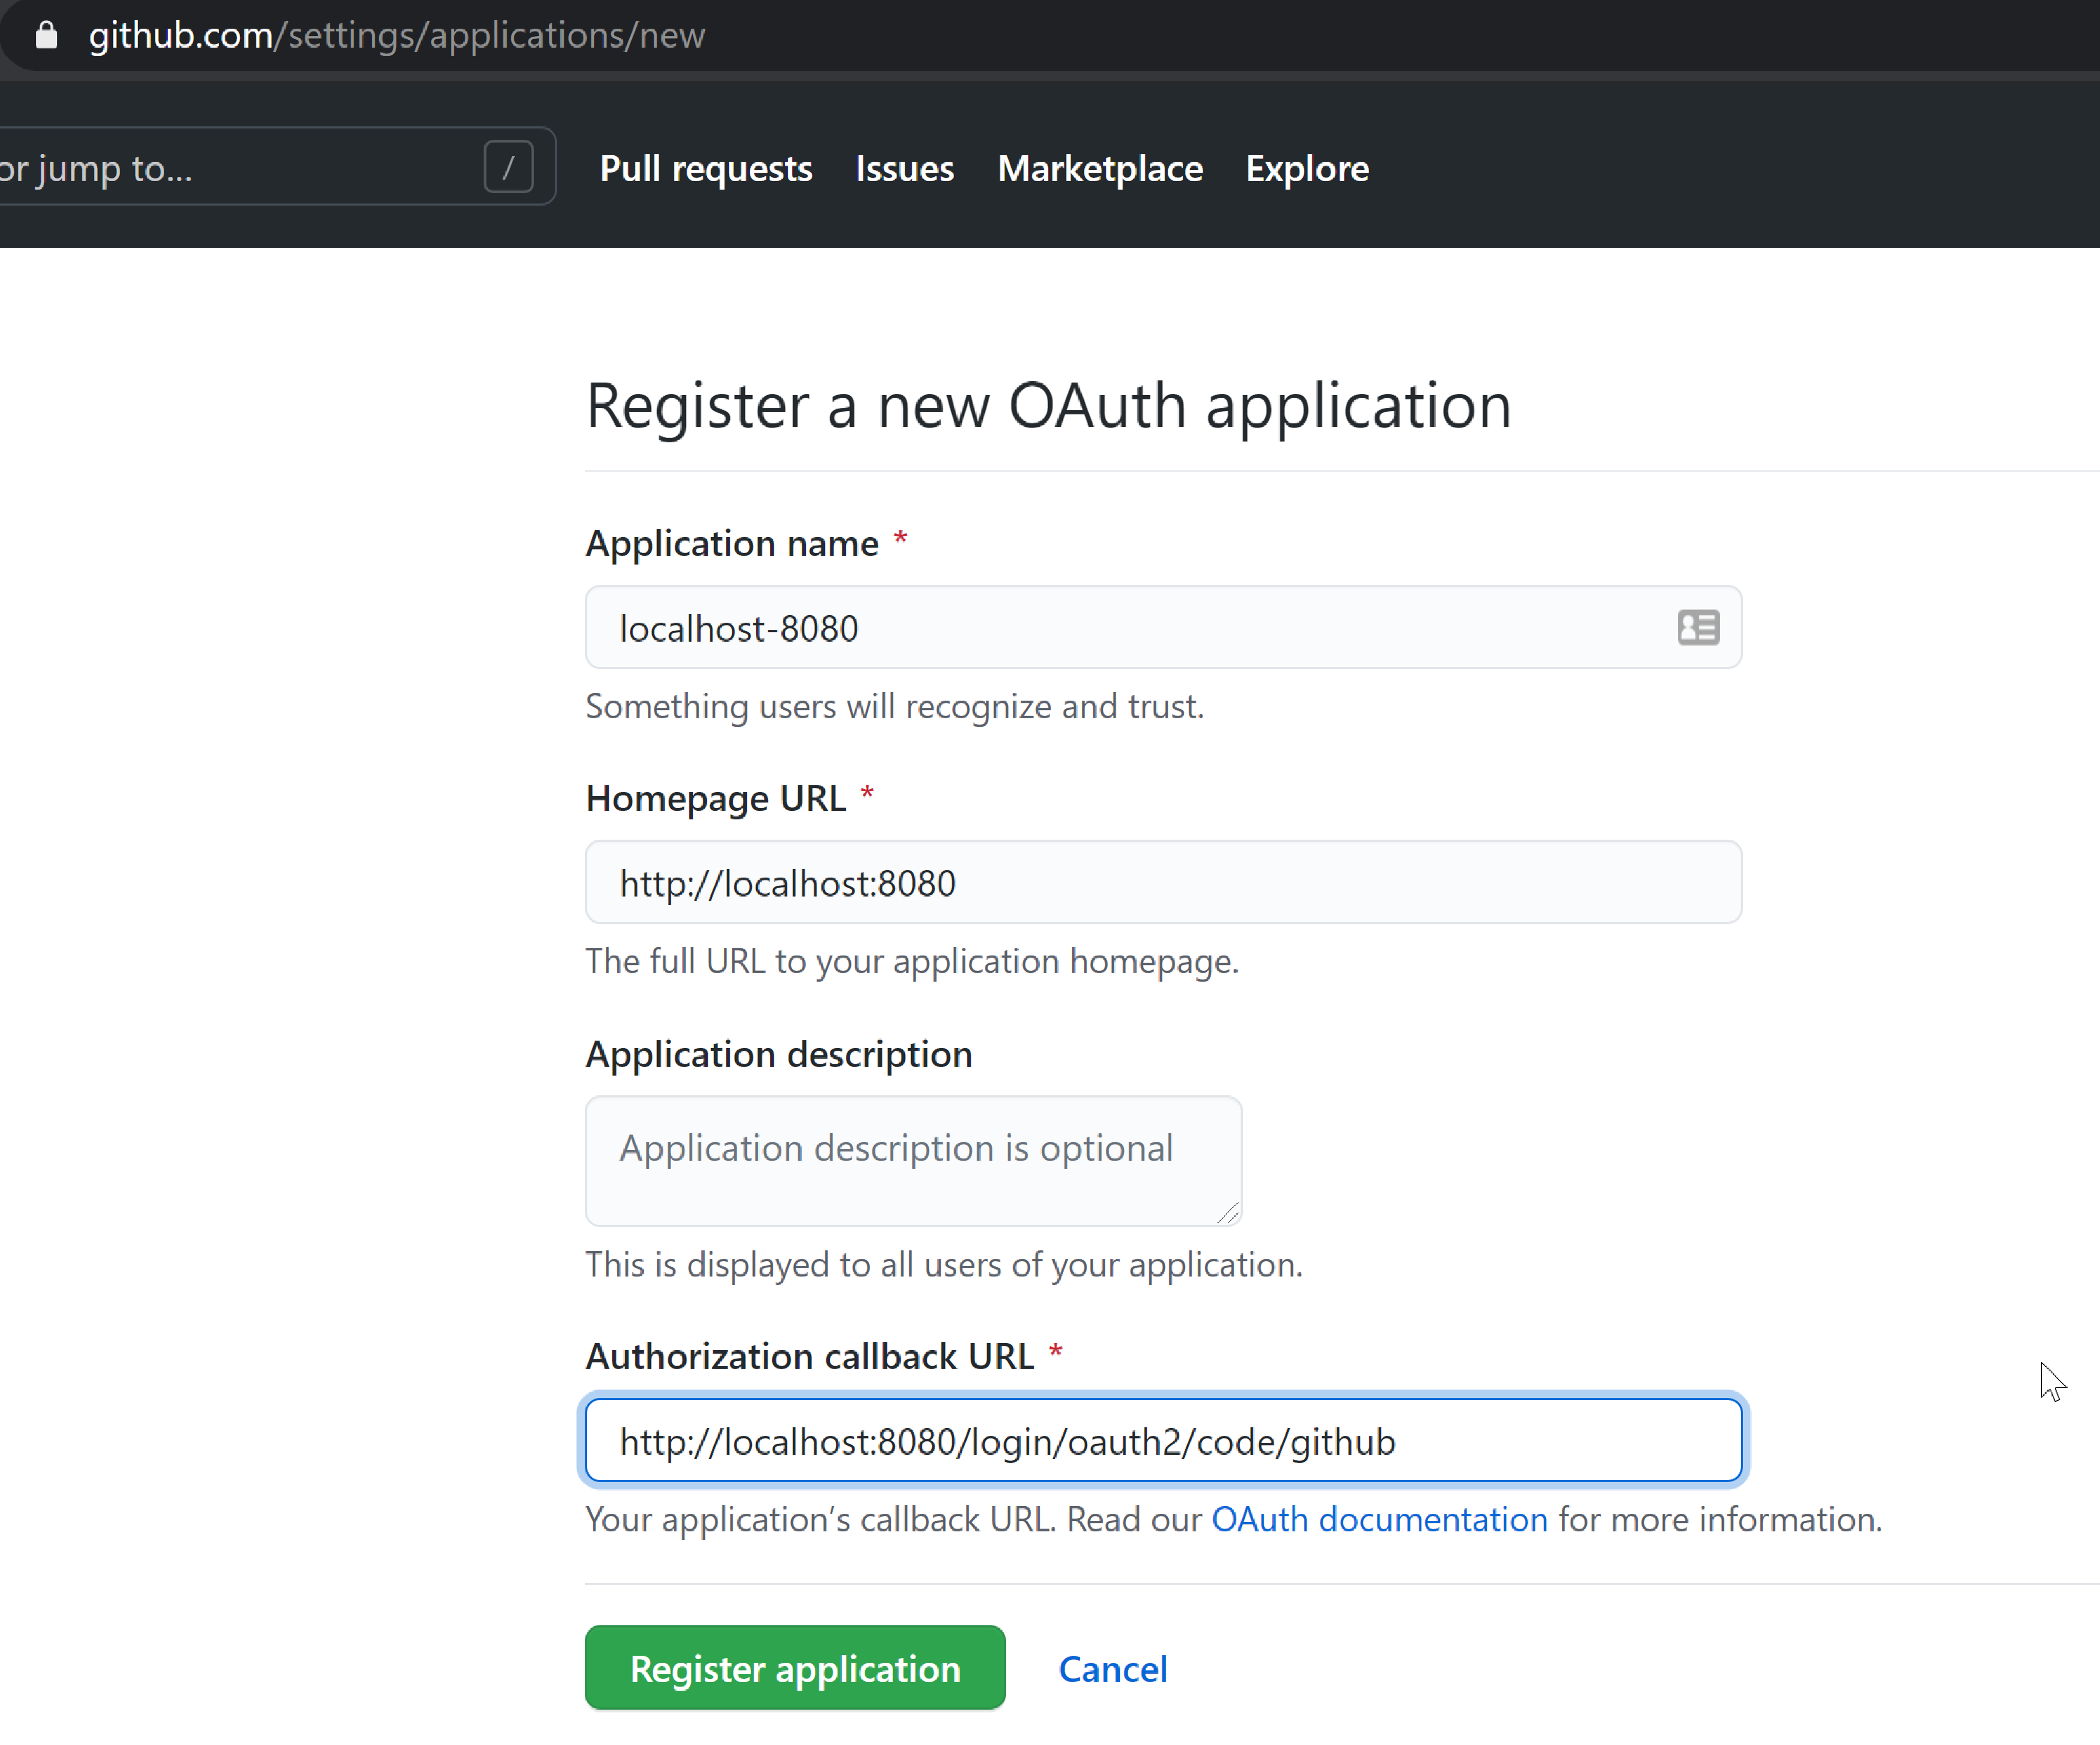
Task: Go to Issues in top navigation
Action: (904, 169)
